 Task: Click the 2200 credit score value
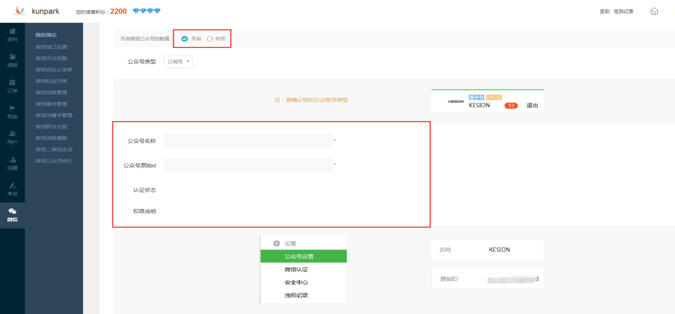(x=118, y=11)
